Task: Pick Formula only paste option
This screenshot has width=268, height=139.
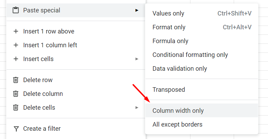Action: 170,41
